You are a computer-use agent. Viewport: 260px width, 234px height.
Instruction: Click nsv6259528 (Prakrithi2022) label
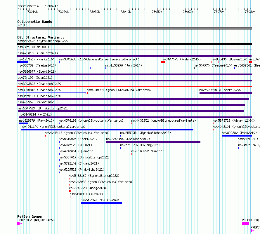82,170
